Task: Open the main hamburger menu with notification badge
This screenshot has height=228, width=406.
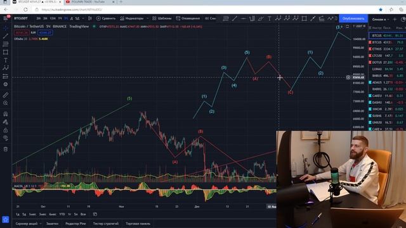Action: click(x=6, y=18)
